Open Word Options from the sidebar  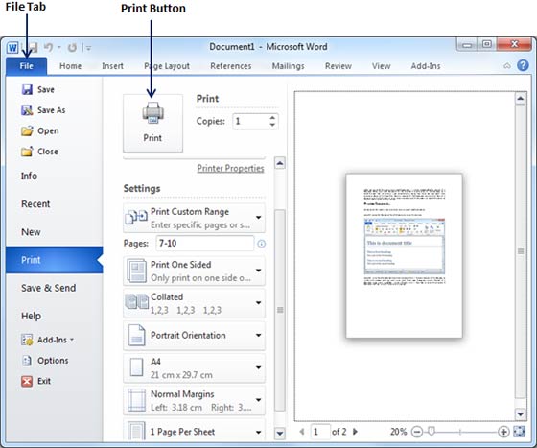click(44, 361)
